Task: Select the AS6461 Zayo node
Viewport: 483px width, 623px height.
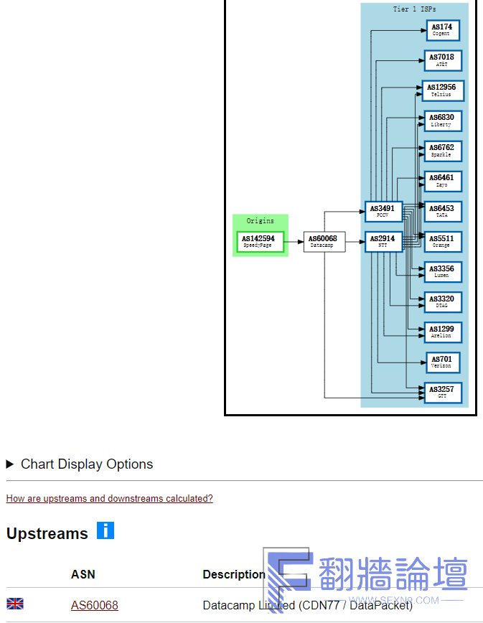Action: pyautogui.click(x=441, y=182)
